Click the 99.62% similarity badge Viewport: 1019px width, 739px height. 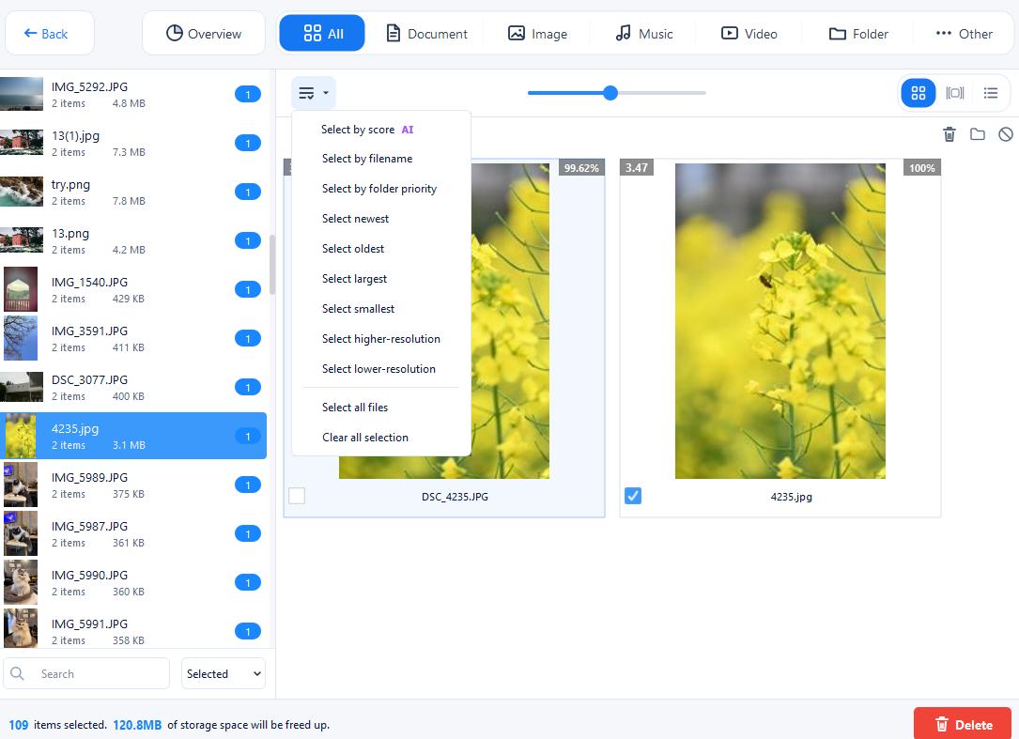(x=581, y=168)
